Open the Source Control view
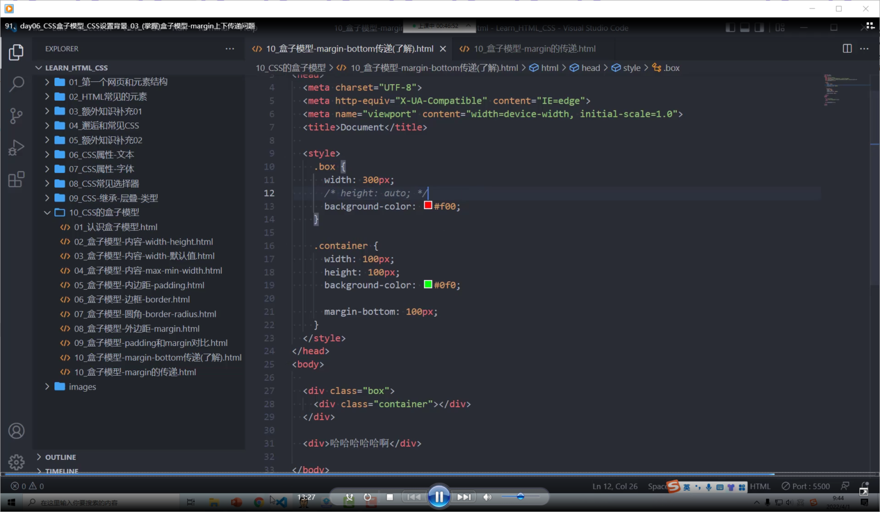The width and height of the screenshot is (880, 512). (x=17, y=116)
